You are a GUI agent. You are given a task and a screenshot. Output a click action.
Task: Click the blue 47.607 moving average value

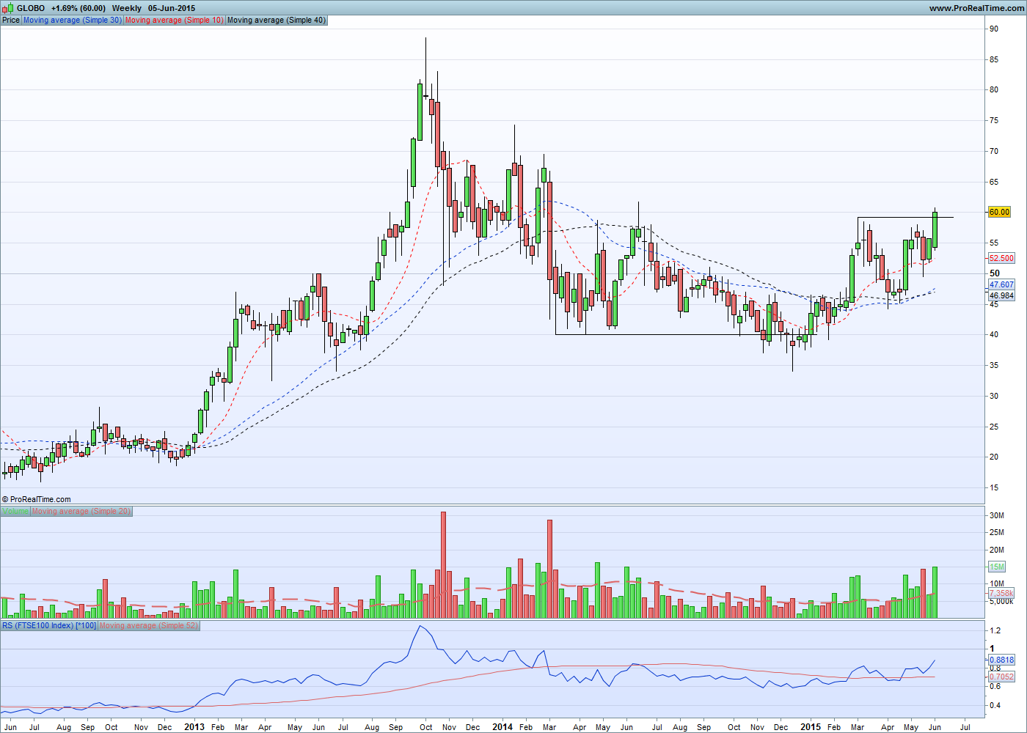point(1001,284)
